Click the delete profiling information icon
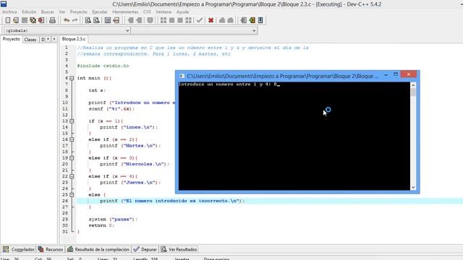 230,20
